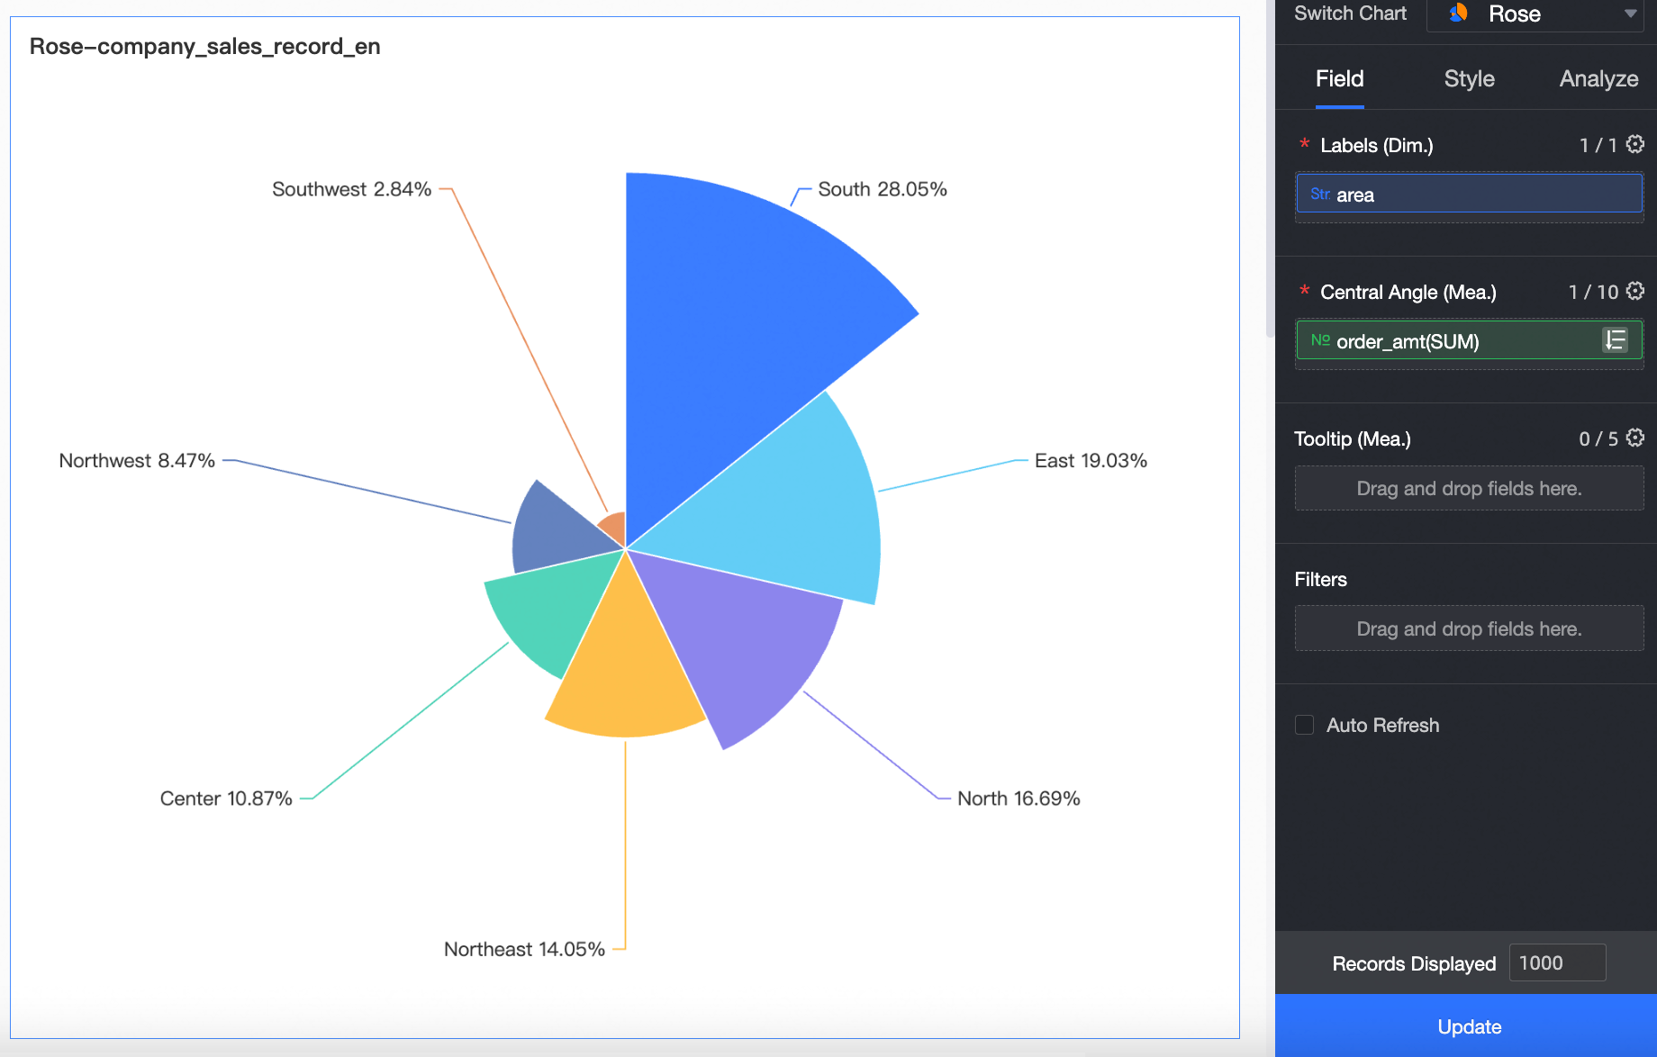Click the Labels (Dim.) section heading
Image resolution: width=1657 pixels, height=1057 pixels.
click(1377, 145)
